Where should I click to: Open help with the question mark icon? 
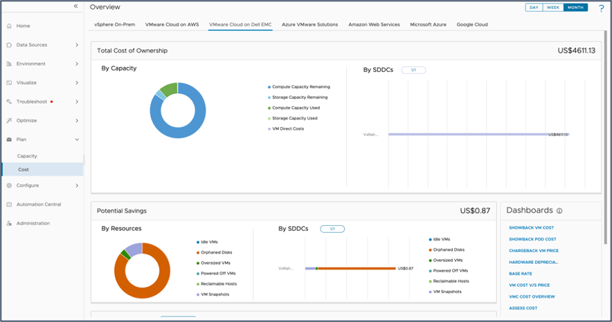(x=601, y=8)
